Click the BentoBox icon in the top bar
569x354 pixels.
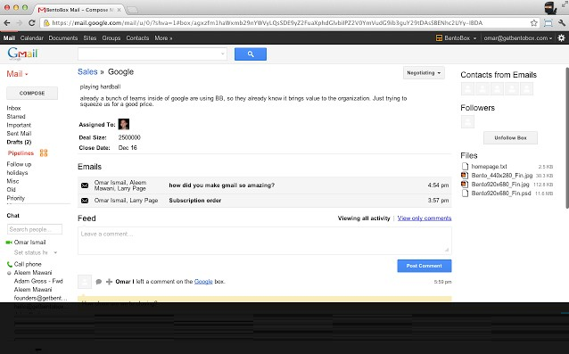(439, 38)
